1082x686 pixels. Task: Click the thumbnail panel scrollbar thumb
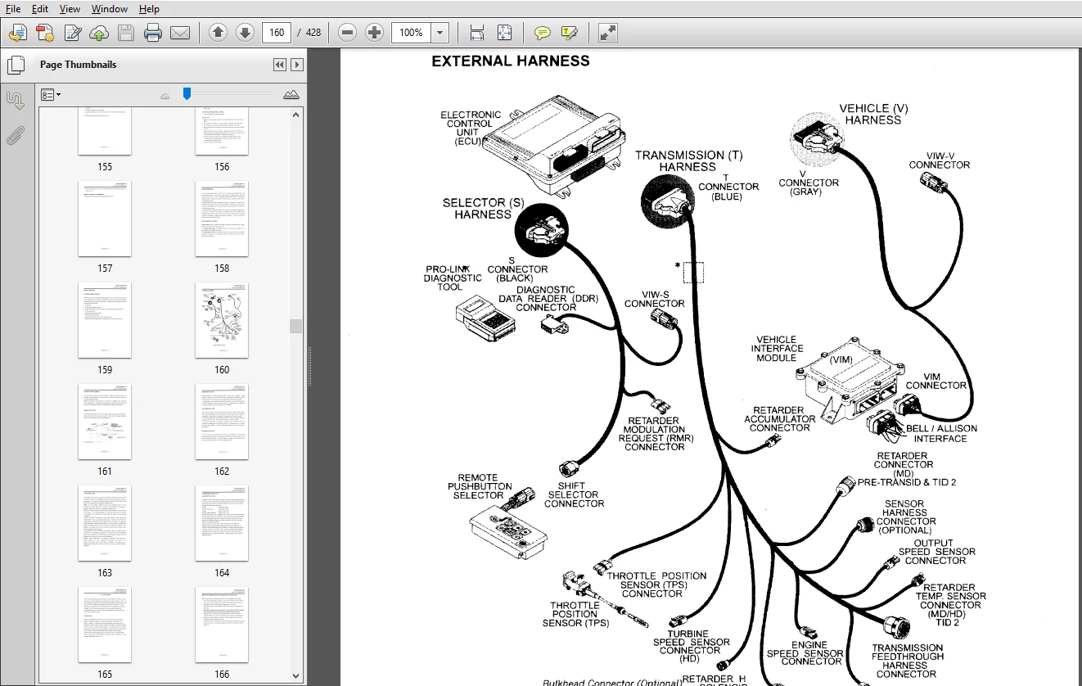click(x=296, y=326)
